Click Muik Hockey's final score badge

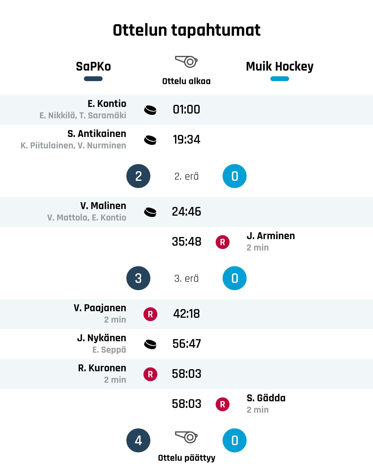click(x=235, y=440)
